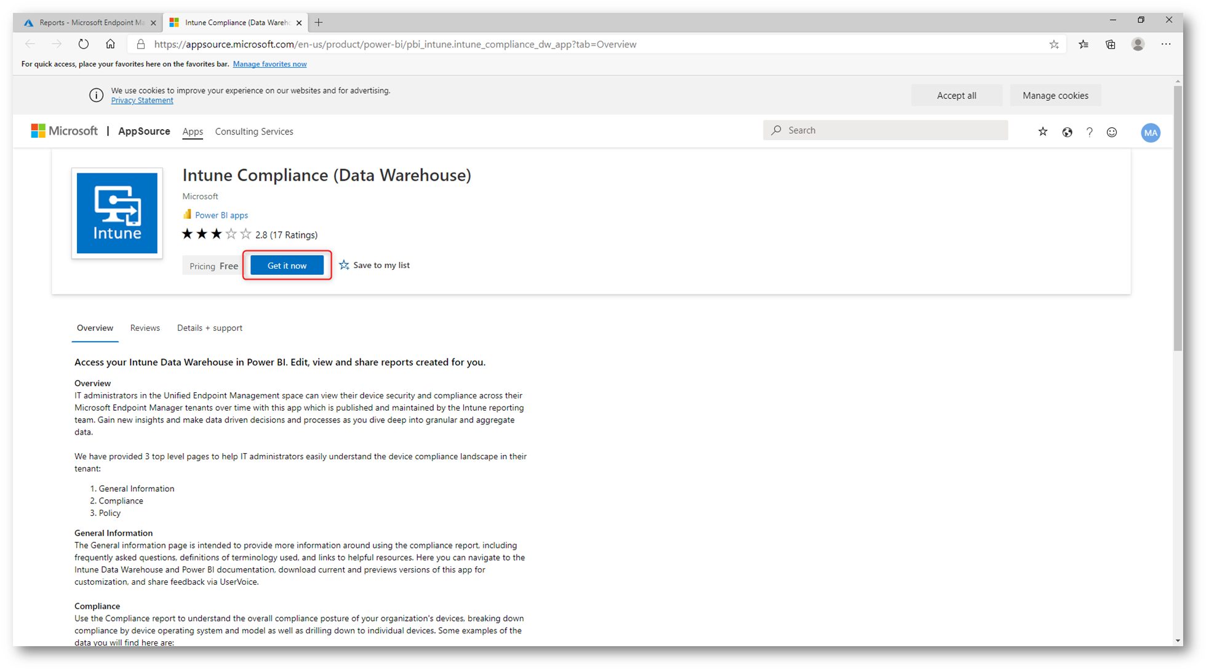Click the cookie notice info icon
This screenshot has width=1209, height=672.
(x=96, y=95)
